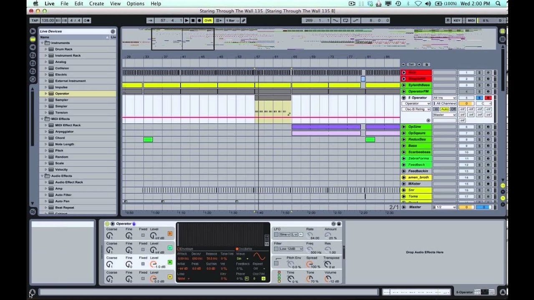Toggle the metronome button in transport
This screenshot has width=534, height=300.
[x=87, y=20]
